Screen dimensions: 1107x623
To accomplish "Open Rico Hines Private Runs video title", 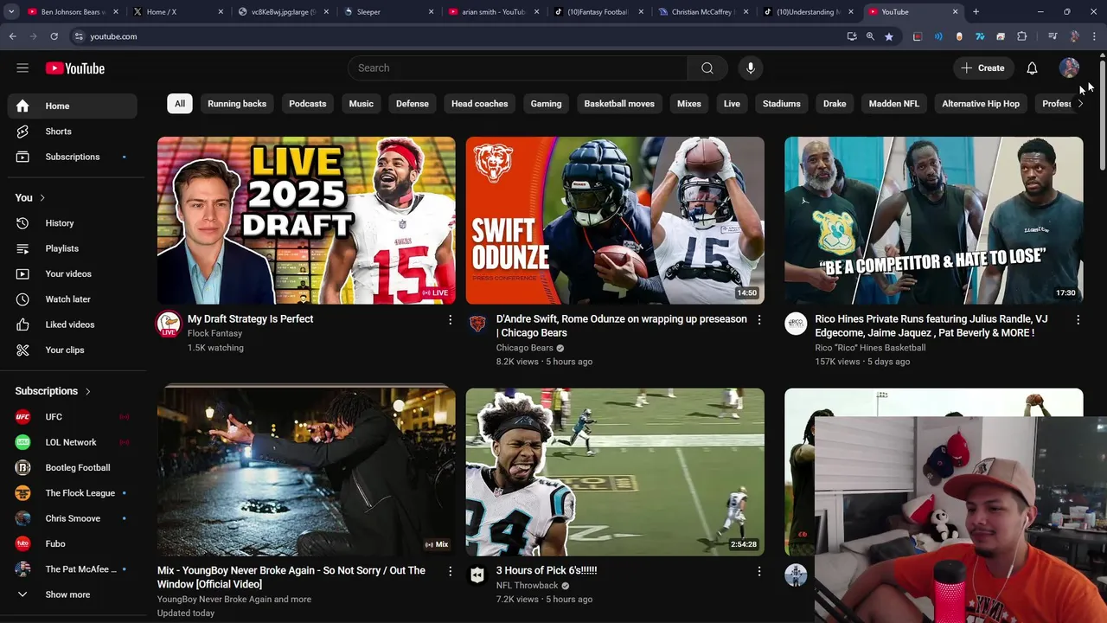I will 931,326.
